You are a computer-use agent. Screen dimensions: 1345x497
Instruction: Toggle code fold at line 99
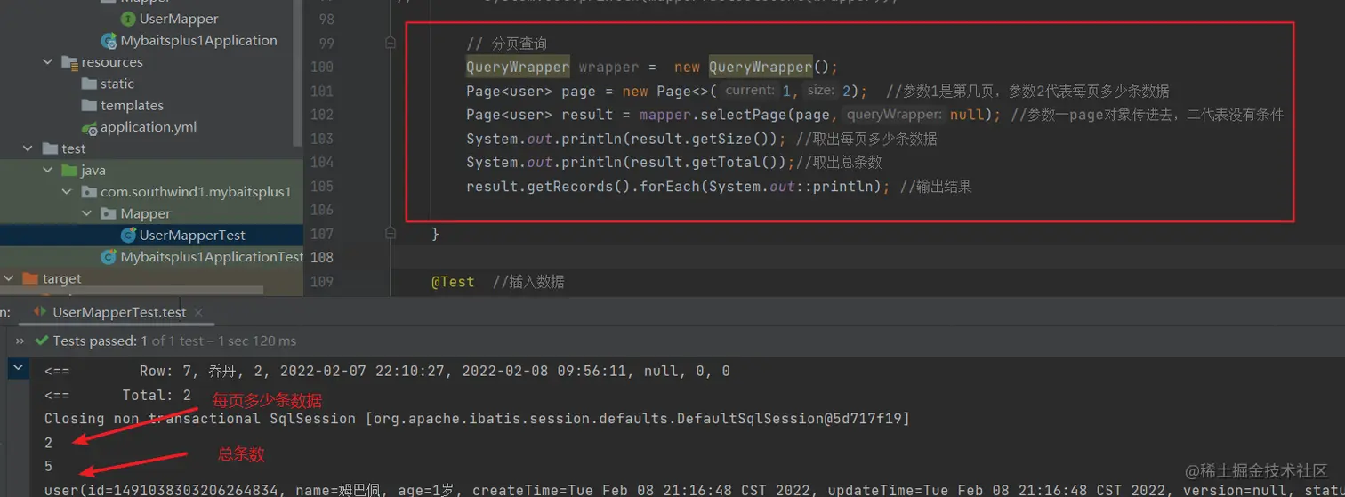tap(391, 43)
